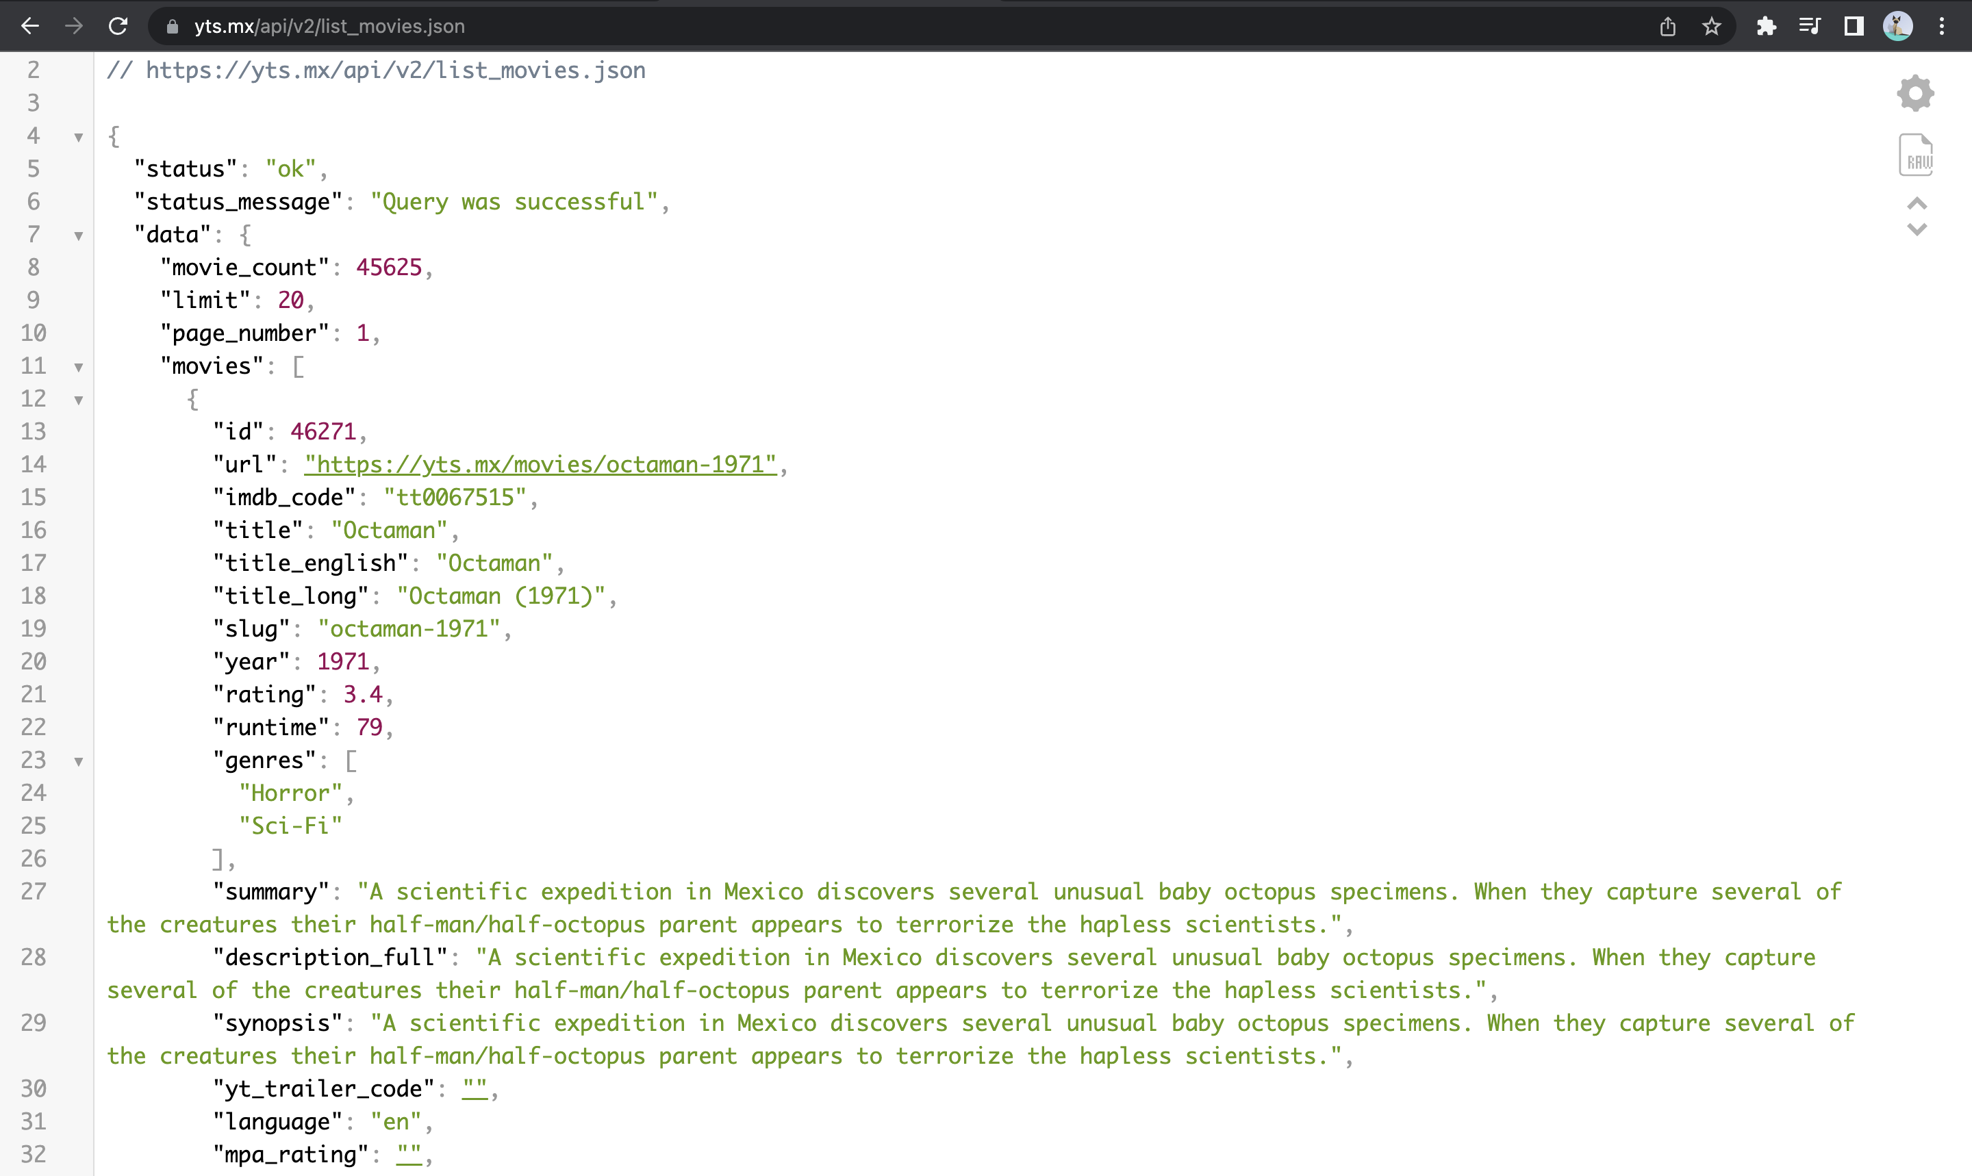Image resolution: width=1972 pixels, height=1176 pixels.
Task: Open the media control playlist icon
Action: tap(1810, 27)
